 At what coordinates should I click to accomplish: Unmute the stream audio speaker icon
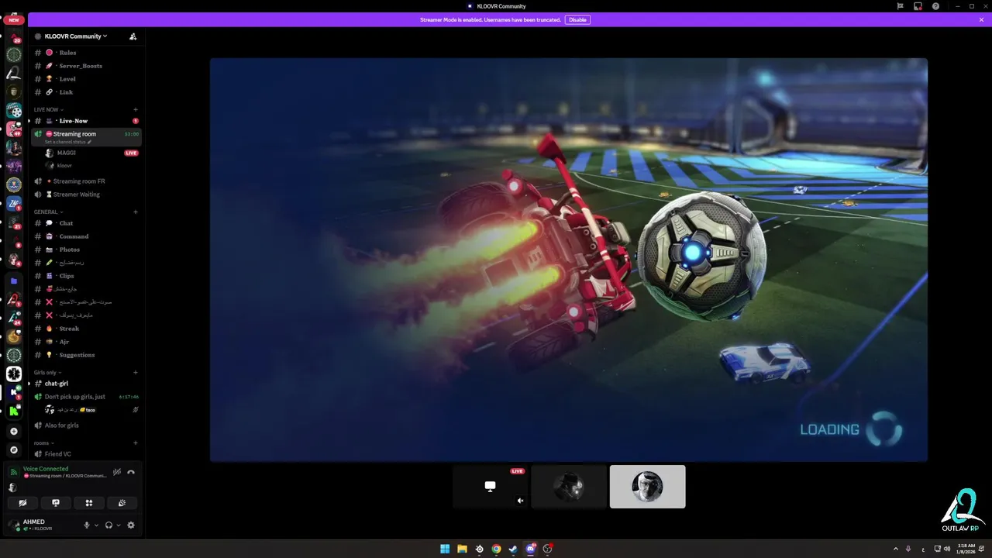520,501
